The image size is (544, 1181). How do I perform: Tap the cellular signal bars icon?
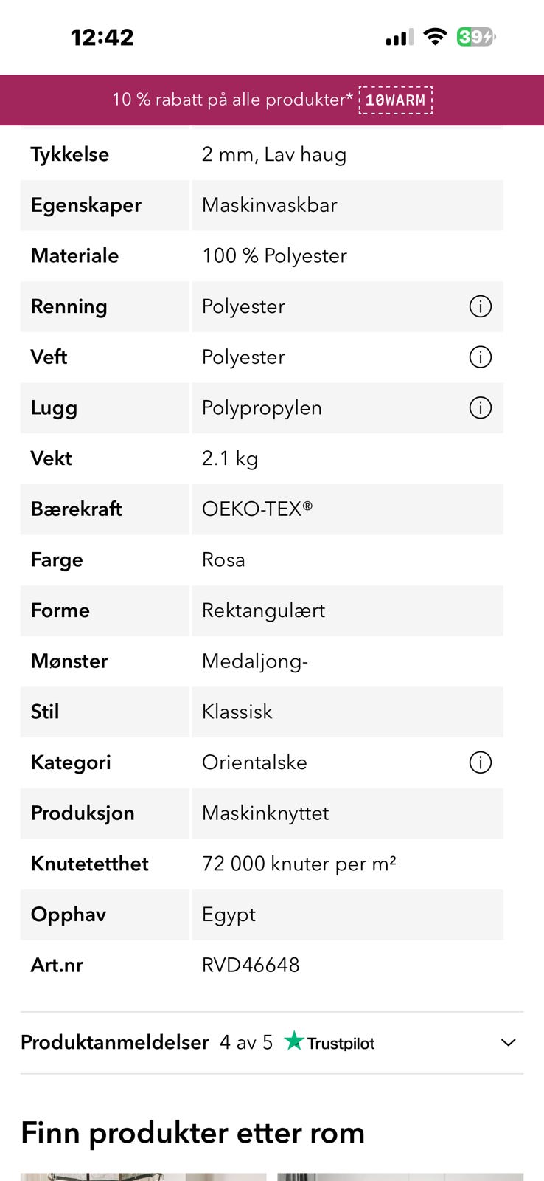click(400, 37)
